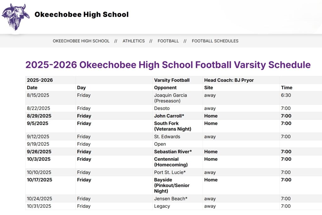Click the Okeechobee bull mascot logo
322x215 pixels.
click(x=15, y=16)
